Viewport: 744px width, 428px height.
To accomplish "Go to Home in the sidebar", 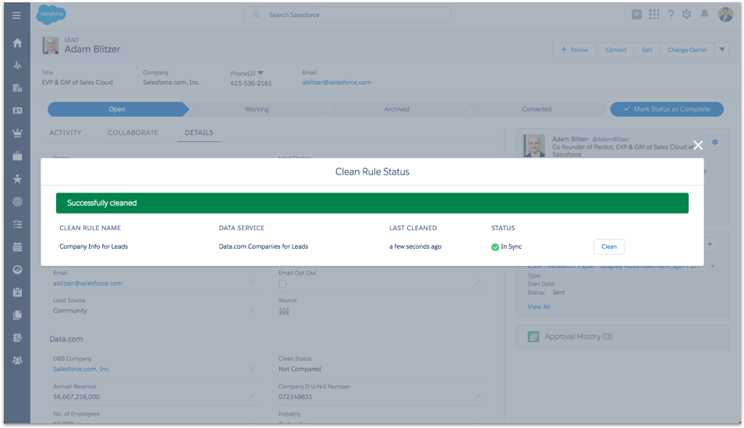I will (17, 43).
